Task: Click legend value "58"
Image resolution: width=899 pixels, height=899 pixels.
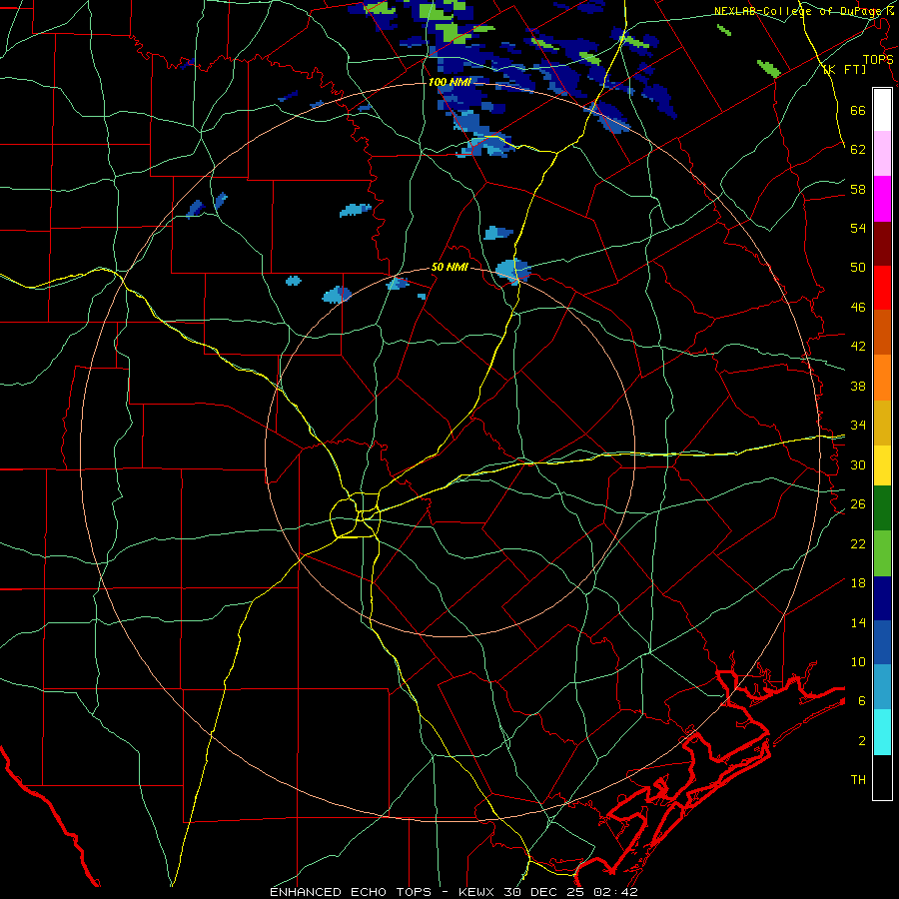Action: 858,189
